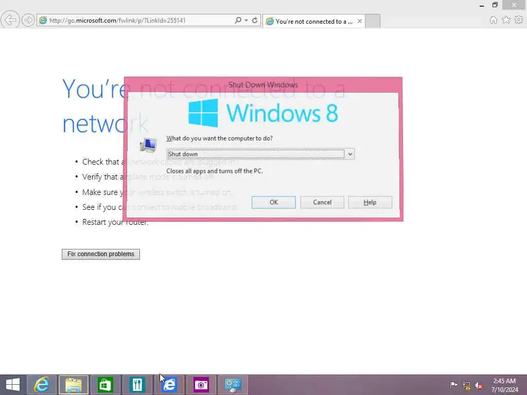
Task: Open Favorites star in Internet Explorer
Action: click(x=506, y=20)
